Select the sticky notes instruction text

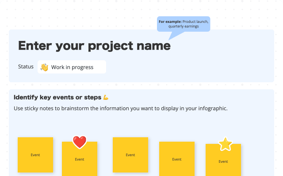coord(120,108)
